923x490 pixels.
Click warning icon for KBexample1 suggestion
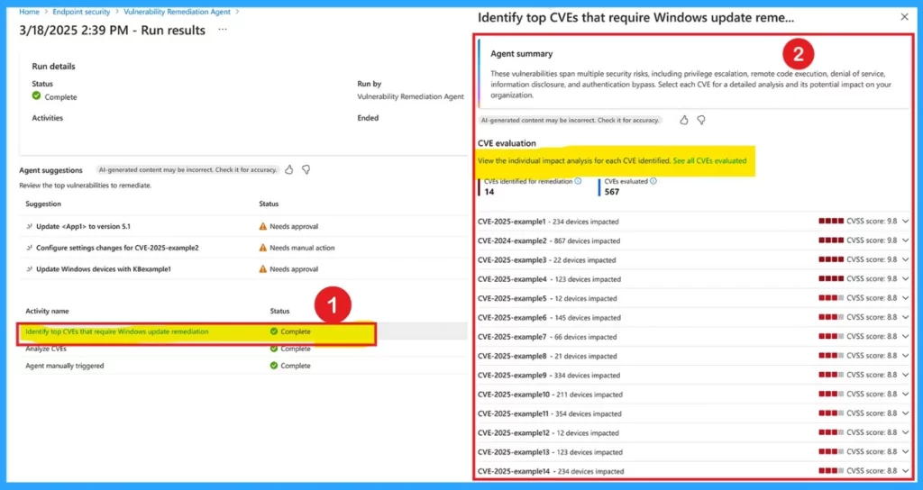tap(262, 268)
